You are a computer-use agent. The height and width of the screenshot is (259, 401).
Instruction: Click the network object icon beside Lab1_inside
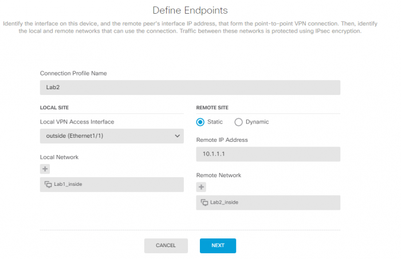click(48, 184)
